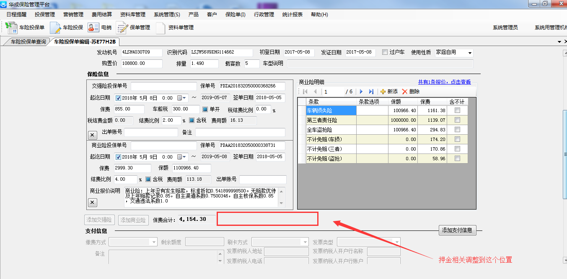This screenshot has width=567, height=279.
Task: Open the 车险投保单 toolbar icon
Action: click(25, 28)
